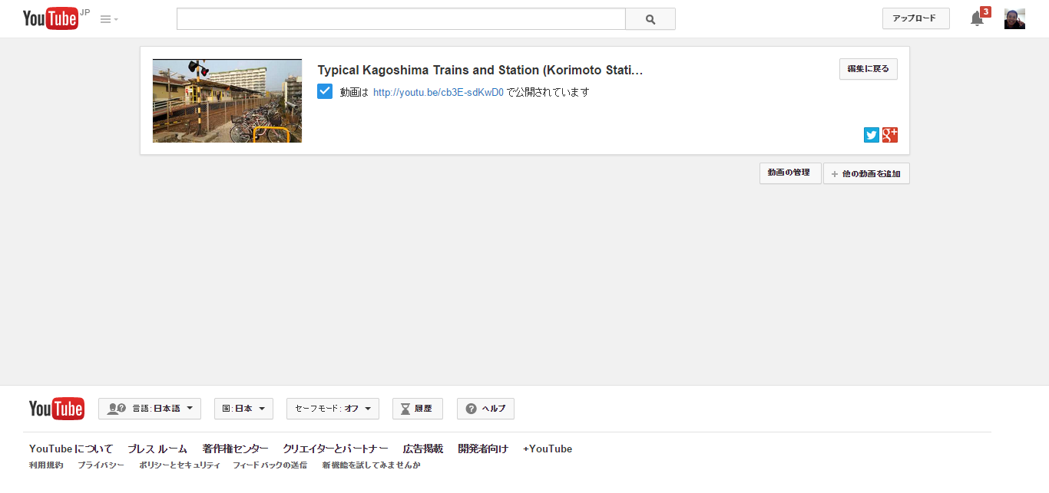The image size is (1049, 493).
Task: Click the footer YouTube logo
Action: click(56, 409)
